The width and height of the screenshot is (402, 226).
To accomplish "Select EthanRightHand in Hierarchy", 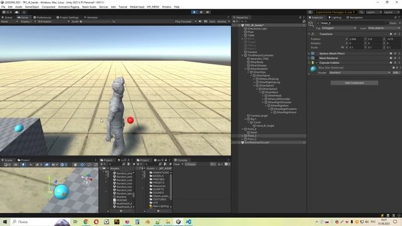I will point(286,112).
